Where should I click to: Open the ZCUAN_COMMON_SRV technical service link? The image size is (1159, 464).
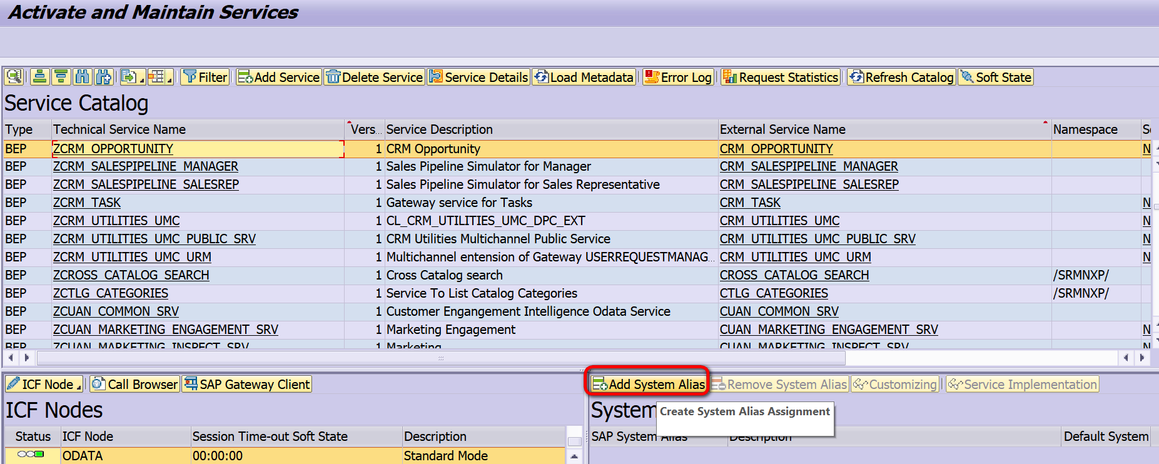[116, 311]
